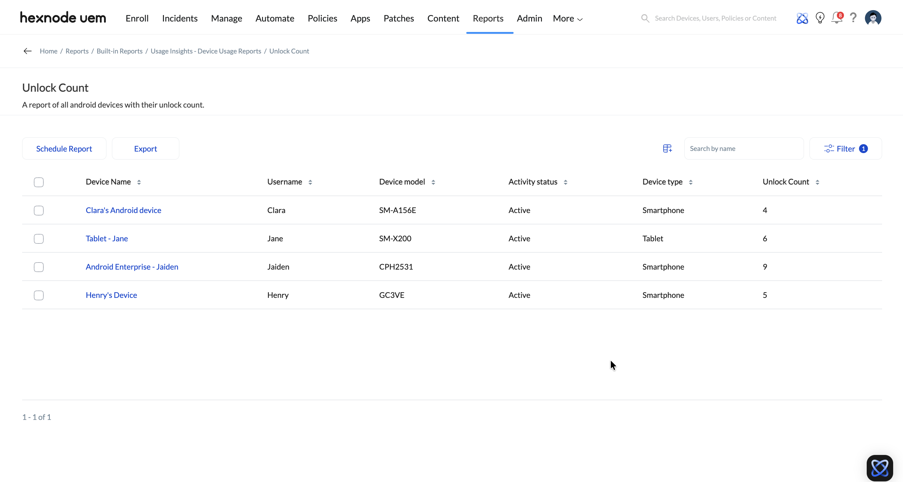Click the Schedule Report button

click(x=64, y=149)
